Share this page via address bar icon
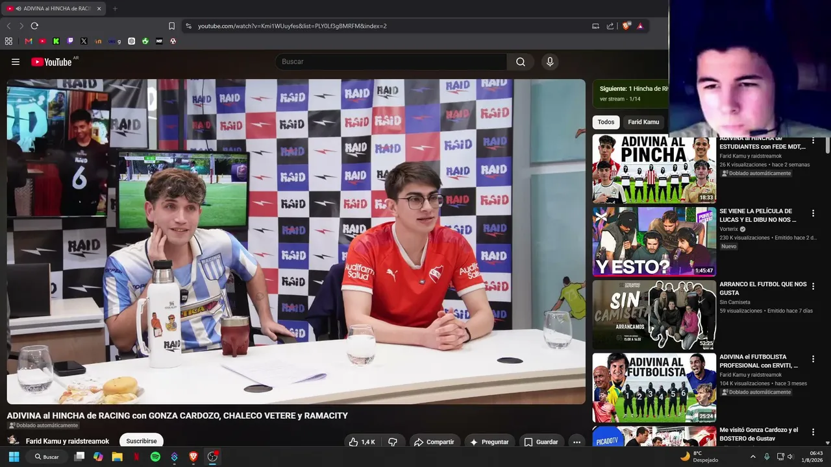The height and width of the screenshot is (467, 831). click(610, 26)
